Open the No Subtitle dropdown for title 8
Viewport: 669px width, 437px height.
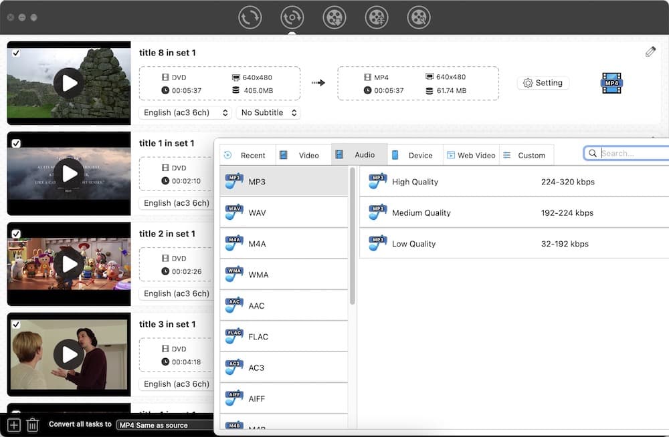[x=268, y=112]
